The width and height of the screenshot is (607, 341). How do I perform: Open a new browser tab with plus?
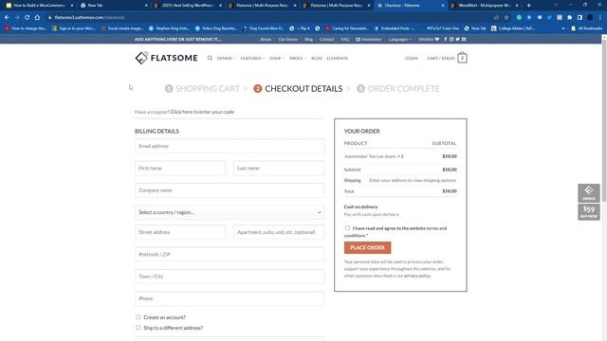click(x=529, y=6)
